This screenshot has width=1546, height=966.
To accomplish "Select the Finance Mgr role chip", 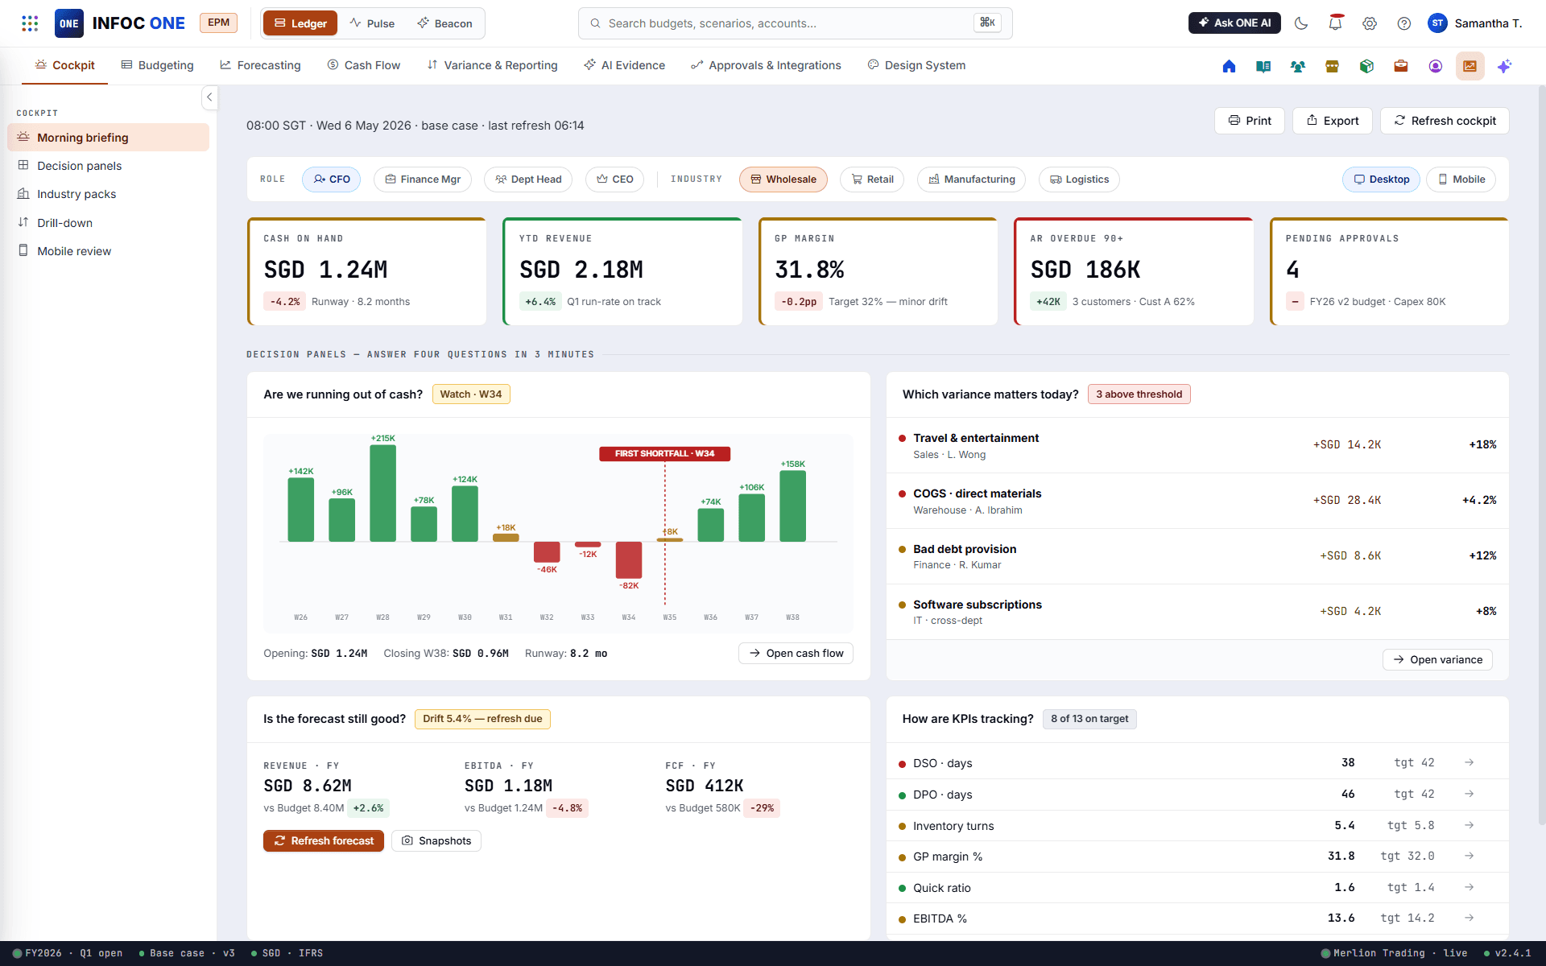I will pyautogui.click(x=422, y=180).
